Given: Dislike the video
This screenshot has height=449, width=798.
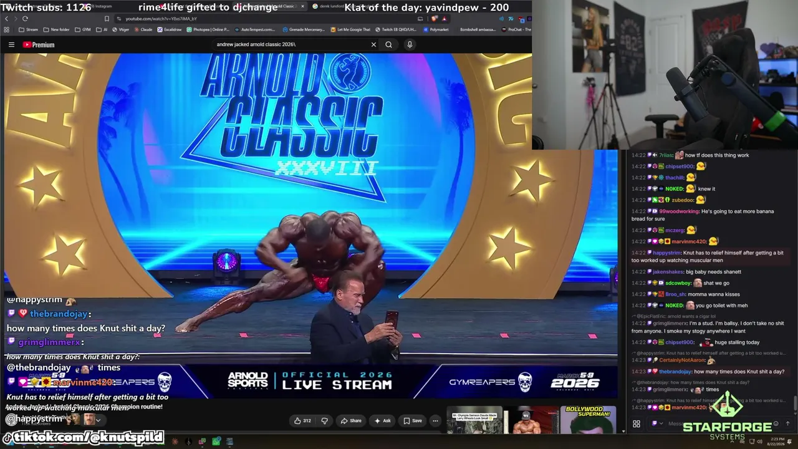Looking at the screenshot, I should click(324, 421).
